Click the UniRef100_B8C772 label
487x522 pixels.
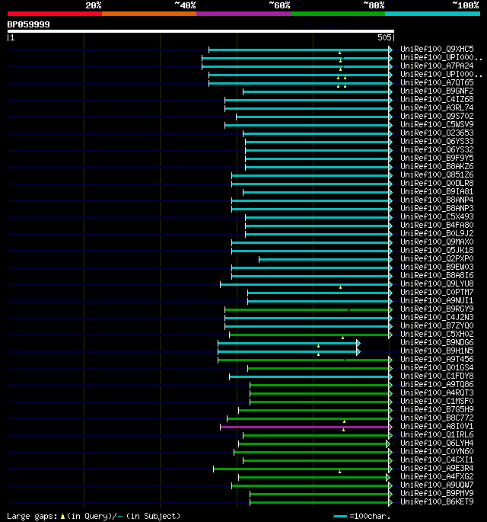click(437, 418)
